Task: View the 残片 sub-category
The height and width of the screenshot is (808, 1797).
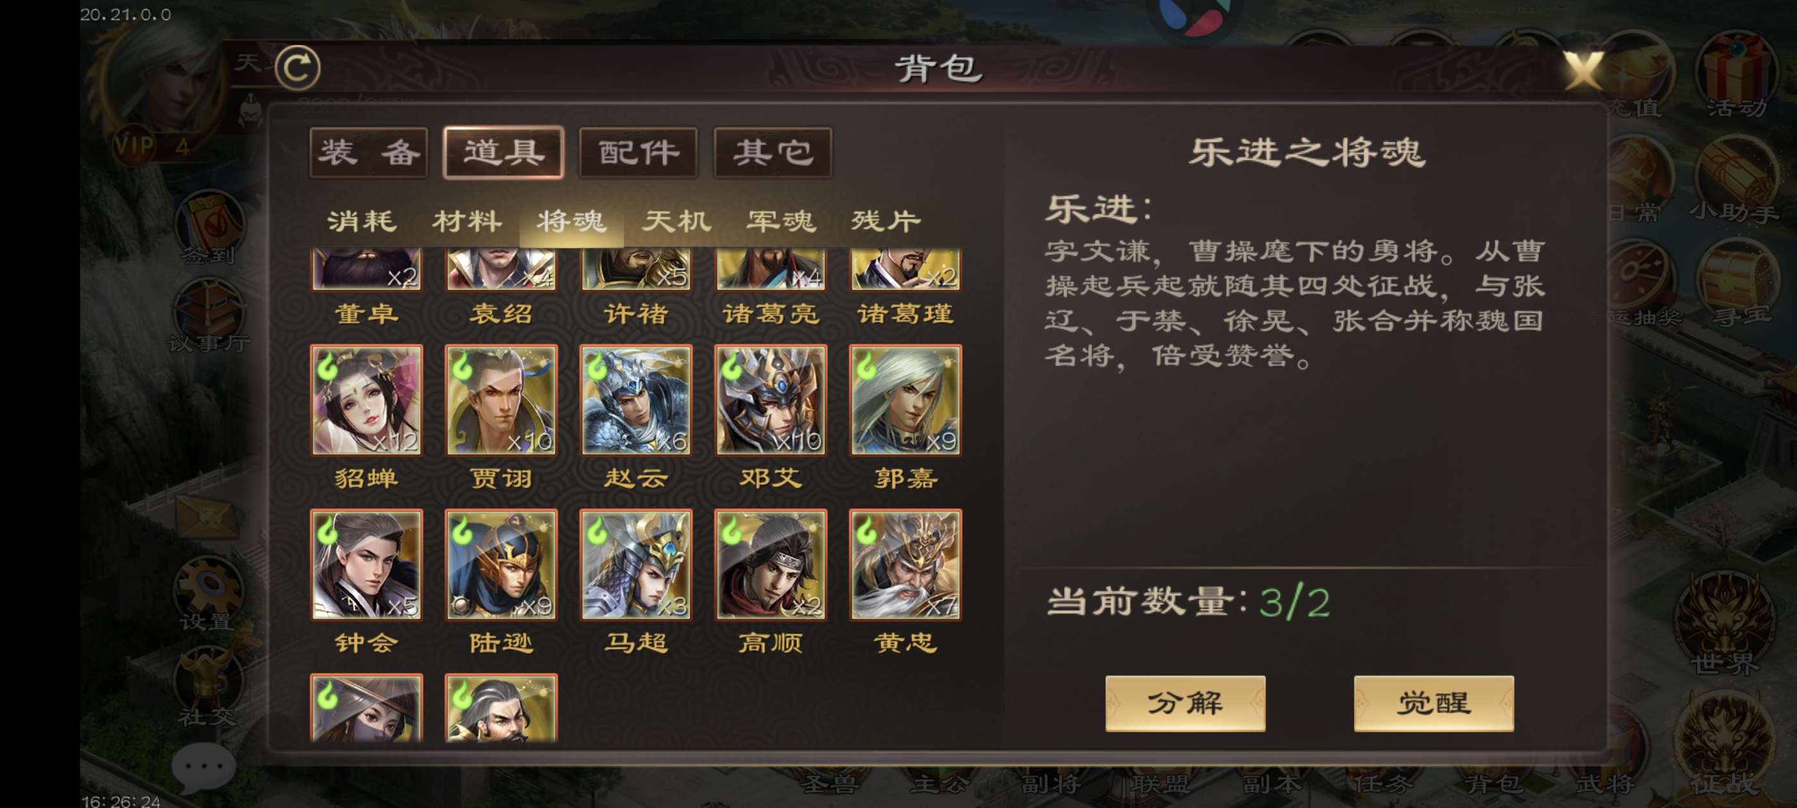Action: point(885,221)
